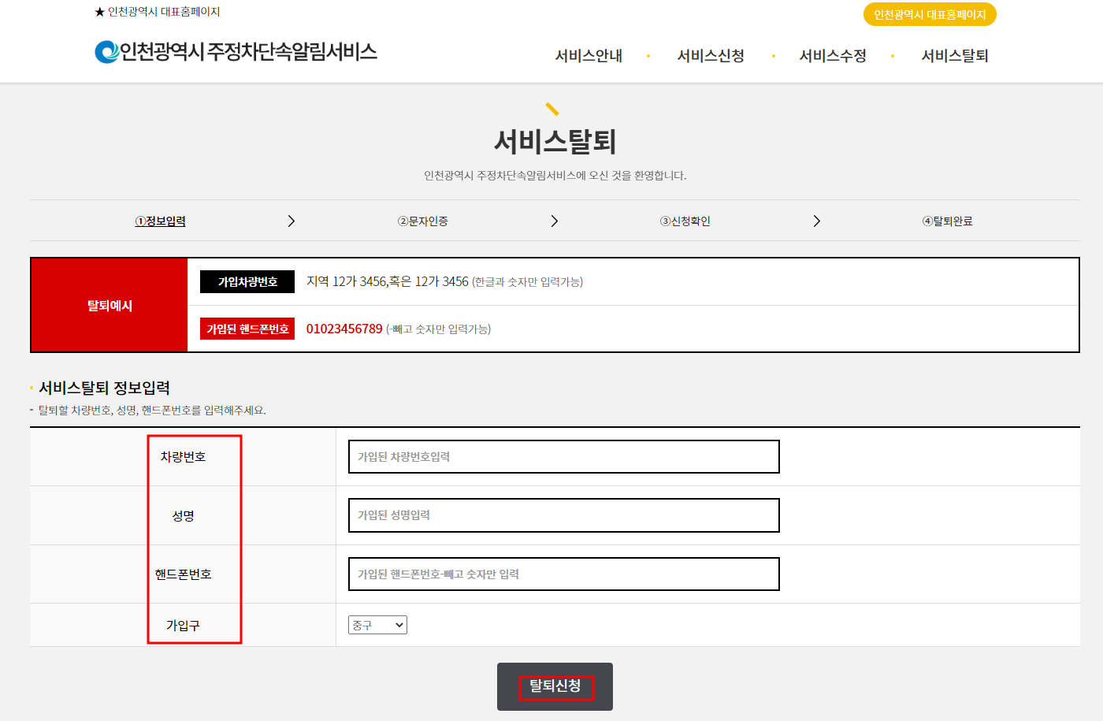Click the 탈퇴신청 submit button
Screen dimensions: 1103x721
554,686
